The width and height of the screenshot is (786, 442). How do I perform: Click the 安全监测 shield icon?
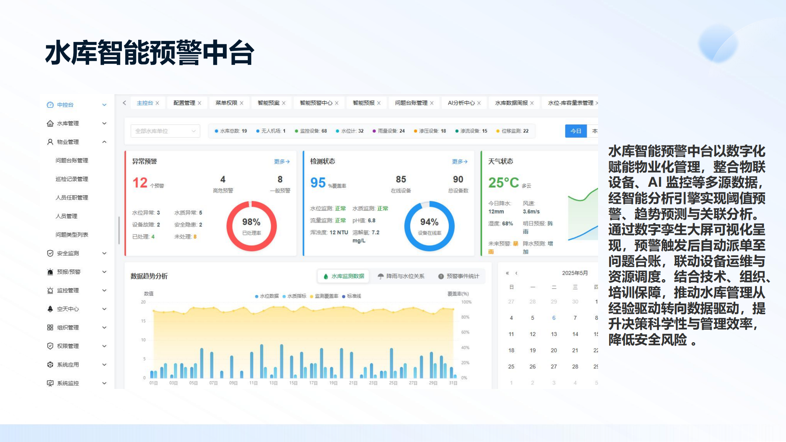pyautogui.click(x=50, y=253)
